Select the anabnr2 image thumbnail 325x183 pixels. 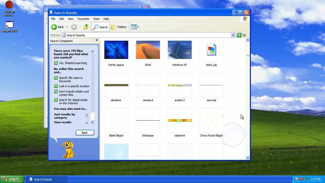coord(180,85)
